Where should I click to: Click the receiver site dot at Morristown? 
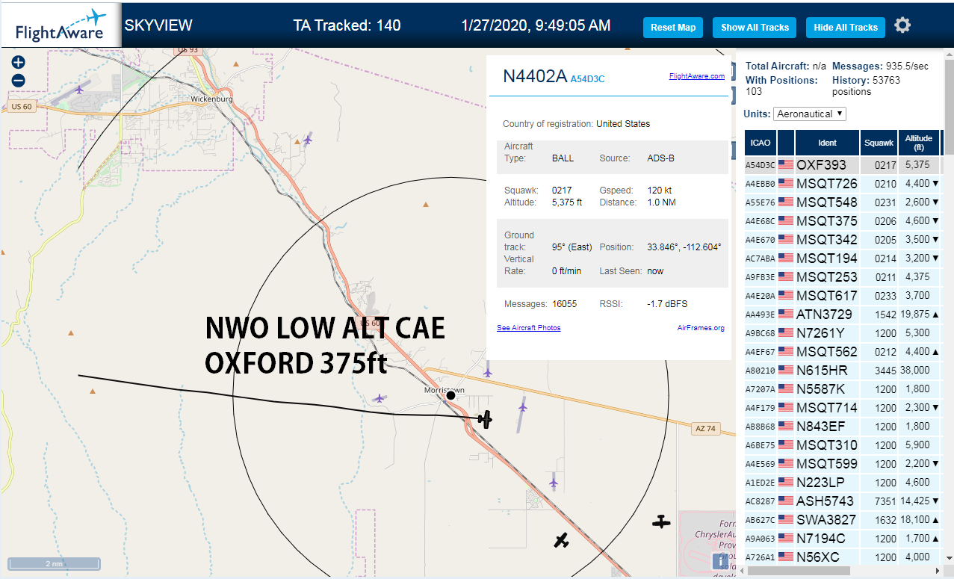click(x=450, y=395)
